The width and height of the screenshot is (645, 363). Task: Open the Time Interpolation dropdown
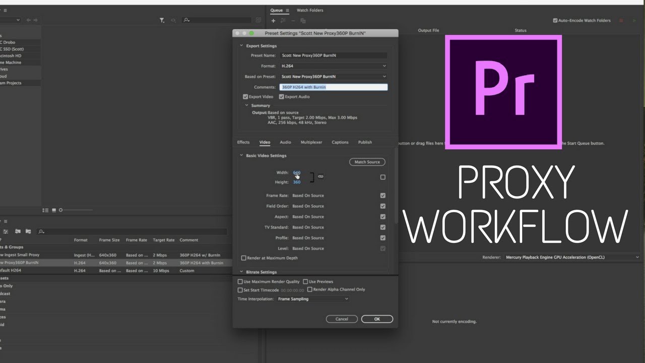(313, 299)
